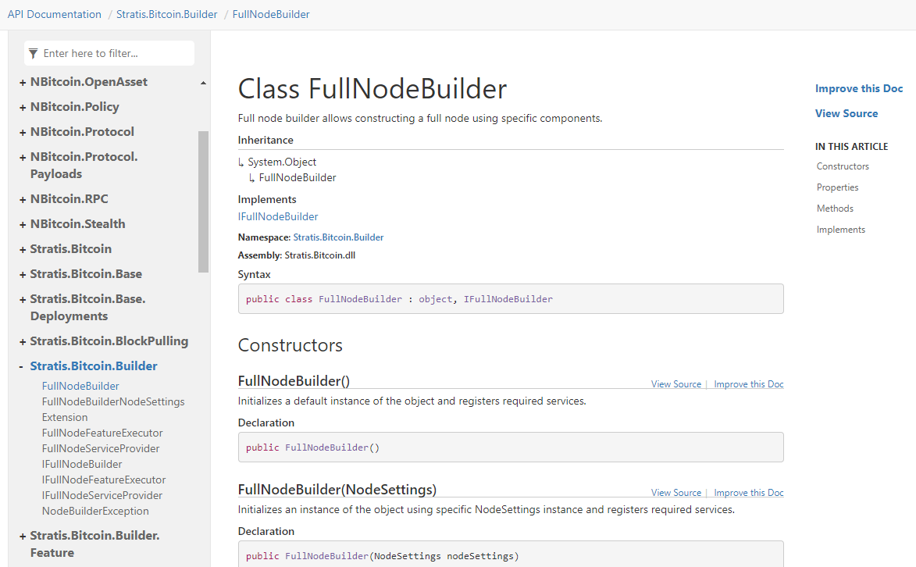Image resolution: width=916 pixels, height=567 pixels.
Task: Open Stratis.Bitcoin.Builder namespace link
Action: pyautogui.click(x=338, y=237)
